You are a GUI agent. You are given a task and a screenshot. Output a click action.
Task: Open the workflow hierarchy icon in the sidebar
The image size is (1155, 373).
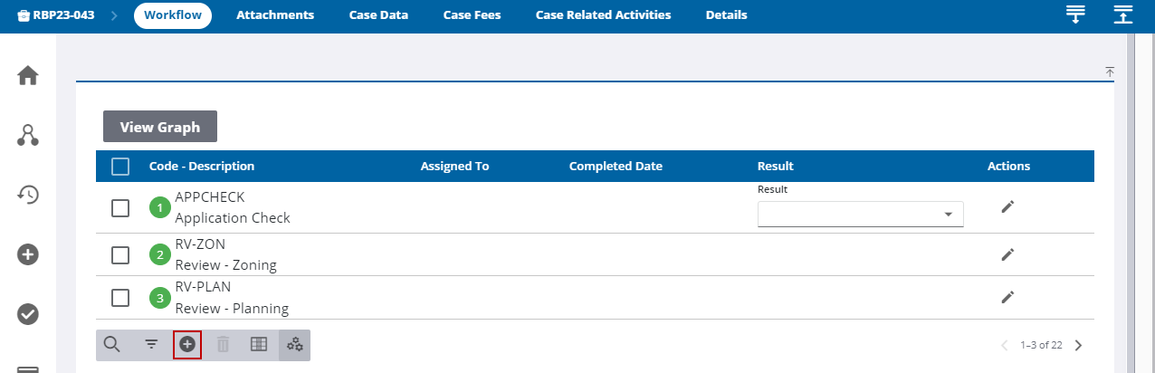point(28,136)
